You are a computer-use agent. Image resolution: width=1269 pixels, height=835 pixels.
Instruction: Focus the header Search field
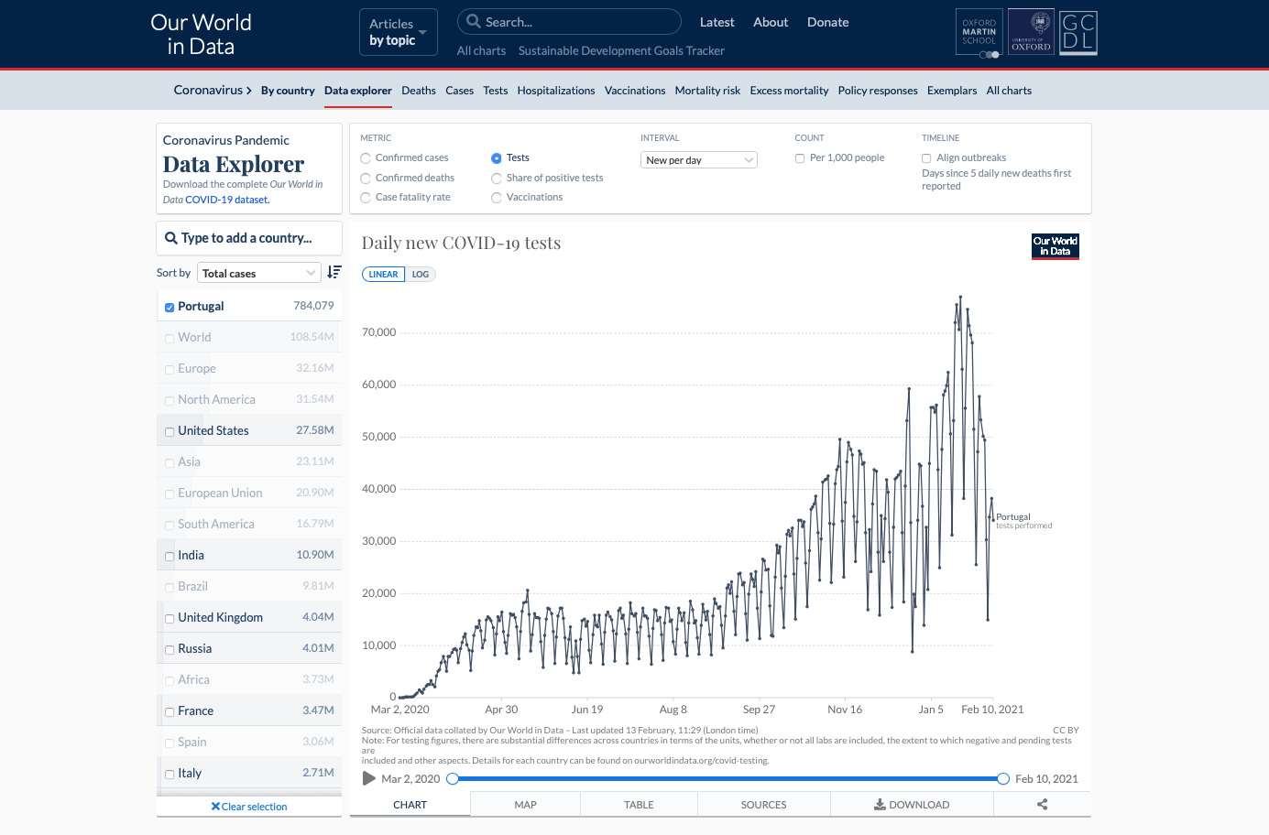(569, 22)
